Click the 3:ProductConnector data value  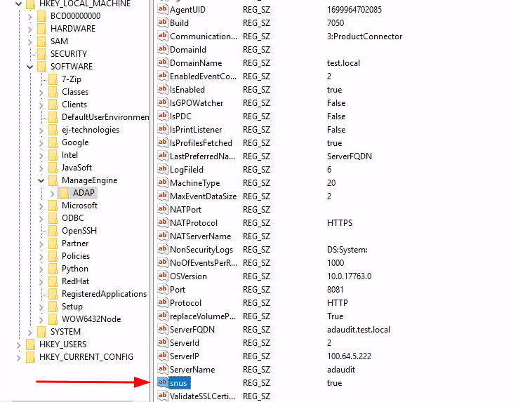tap(365, 36)
